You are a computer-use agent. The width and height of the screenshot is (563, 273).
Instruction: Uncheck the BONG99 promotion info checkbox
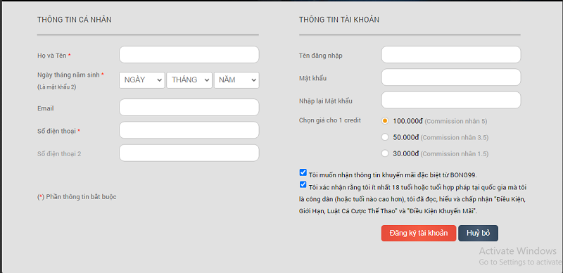(303, 173)
